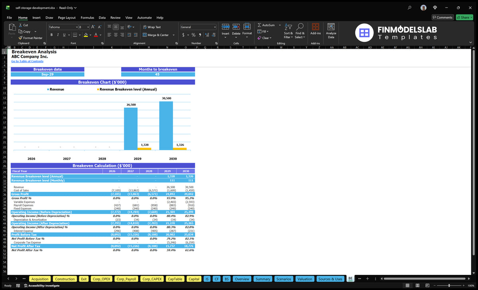The image size is (478, 290).
Task: Open the Formulas ribbon tab
Action: tap(87, 18)
